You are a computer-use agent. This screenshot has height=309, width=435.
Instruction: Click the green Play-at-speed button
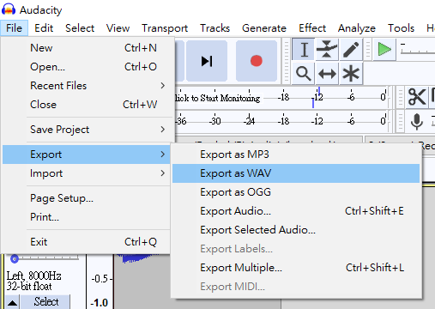[x=384, y=50]
